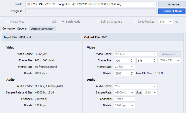The height and width of the screenshot is (113, 186).
Task: Select the Split by Chapters option
Action: coord(98,22)
